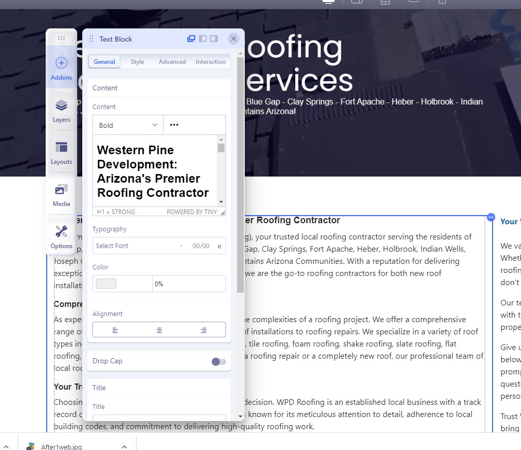Open the Options tools

tap(61, 237)
